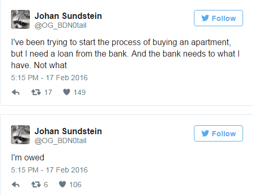253x195 pixels.
Task: View the 17 retweets count on the first tweet
Action: click(x=48, y=92)
